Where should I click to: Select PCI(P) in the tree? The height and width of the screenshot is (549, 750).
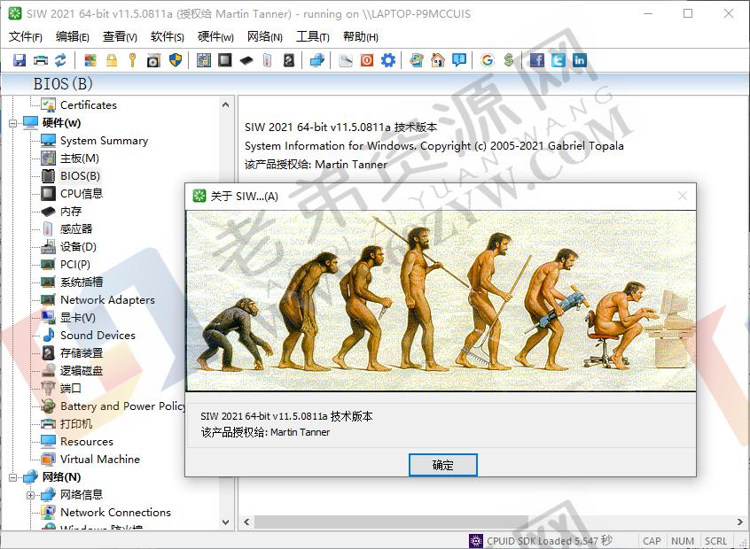75,264
